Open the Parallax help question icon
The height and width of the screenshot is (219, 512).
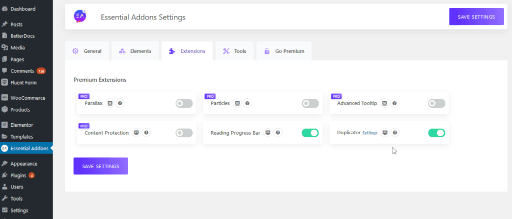point(120,103)
